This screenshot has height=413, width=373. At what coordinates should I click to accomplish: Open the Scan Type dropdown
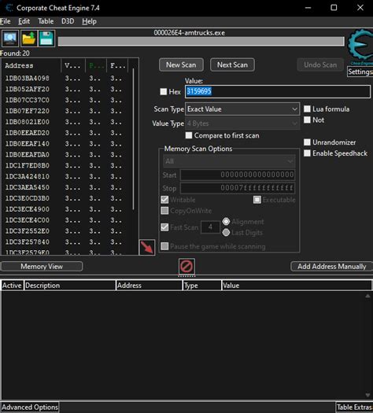click(x=242, y=109)
